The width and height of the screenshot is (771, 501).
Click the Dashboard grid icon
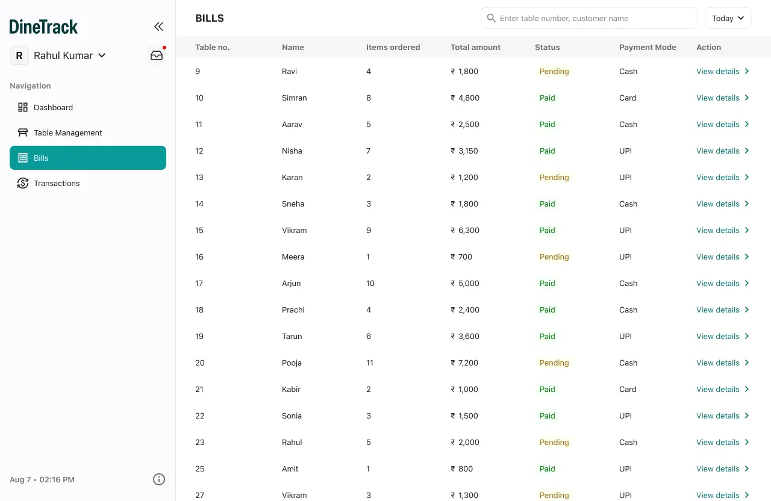pyautogui.click(x=23, y=107)
